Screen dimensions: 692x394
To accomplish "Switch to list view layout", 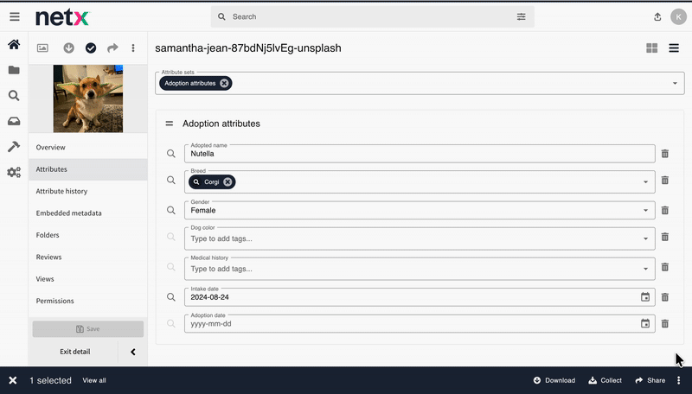I will pos(674,48).
